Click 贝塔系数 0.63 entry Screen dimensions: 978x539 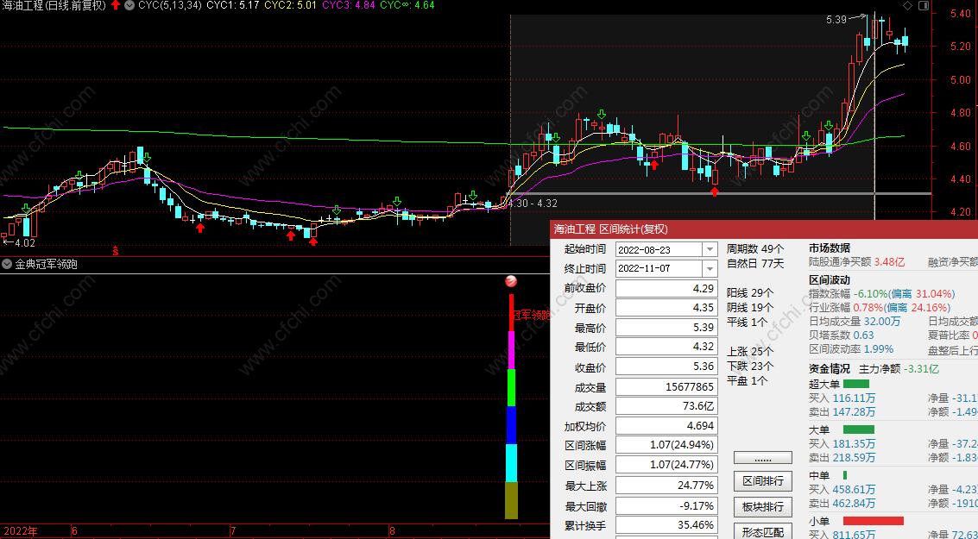pos(842,335)
